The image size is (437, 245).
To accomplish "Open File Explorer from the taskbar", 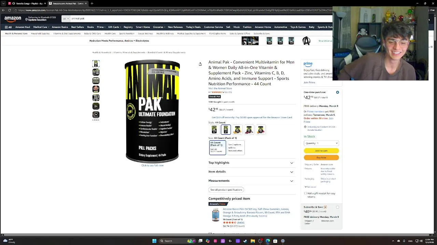I will 253,241.
